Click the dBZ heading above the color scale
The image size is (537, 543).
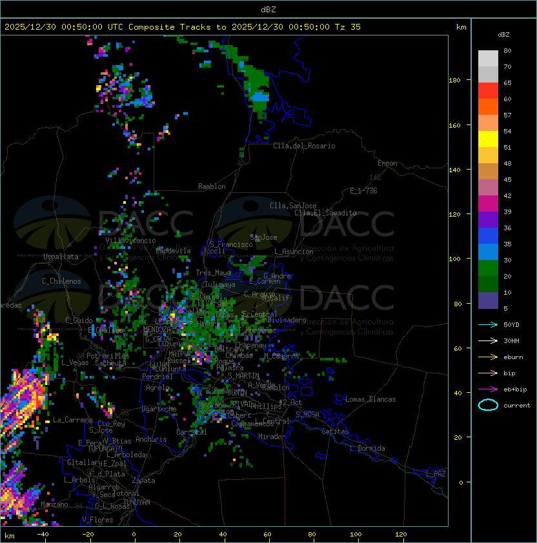tap(503, 35)
